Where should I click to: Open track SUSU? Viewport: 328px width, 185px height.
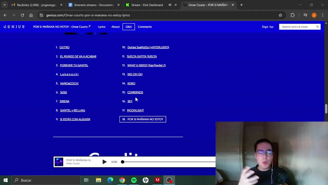tap(63, 92)
